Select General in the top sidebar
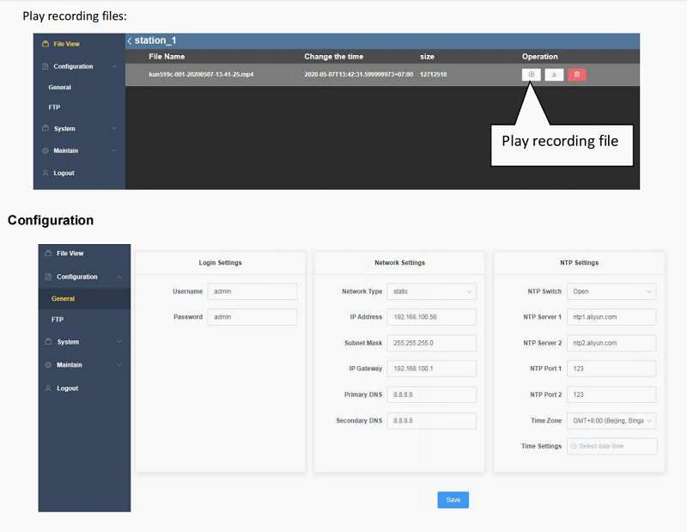 tap(60, 88)
